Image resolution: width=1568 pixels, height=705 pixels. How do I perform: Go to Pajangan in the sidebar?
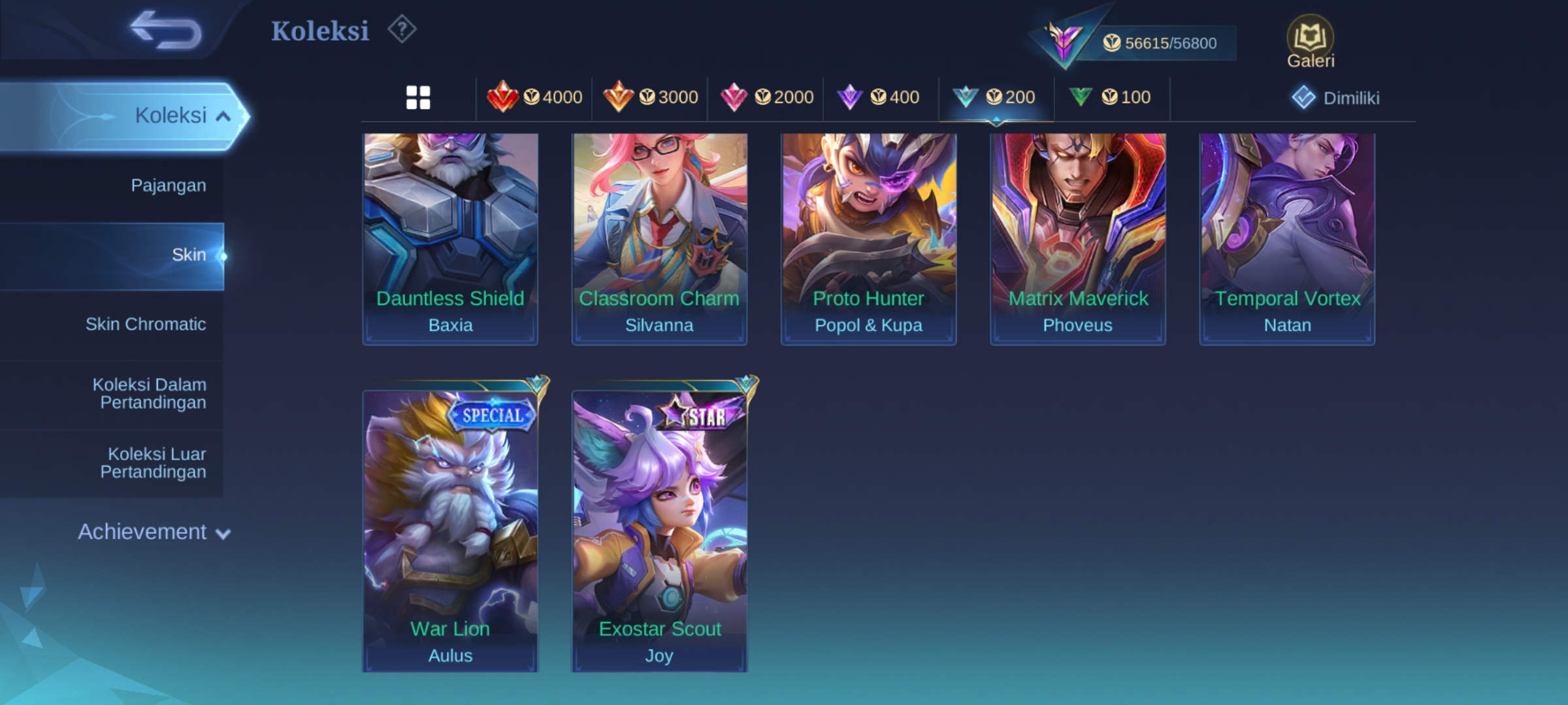pos(169,185)
